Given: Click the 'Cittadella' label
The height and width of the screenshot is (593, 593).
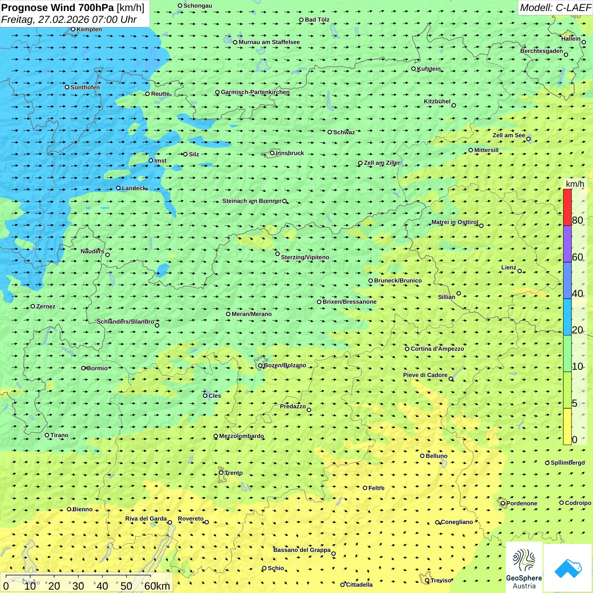Looking at the screenshot, I should click(x=359, y=585).
